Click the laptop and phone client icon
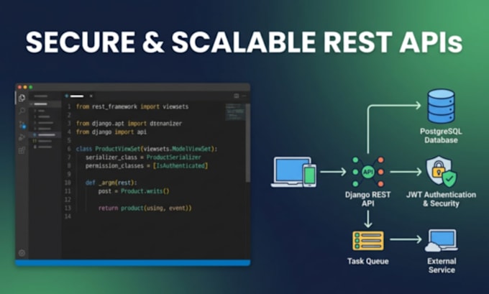 click(x=293, y=172)
